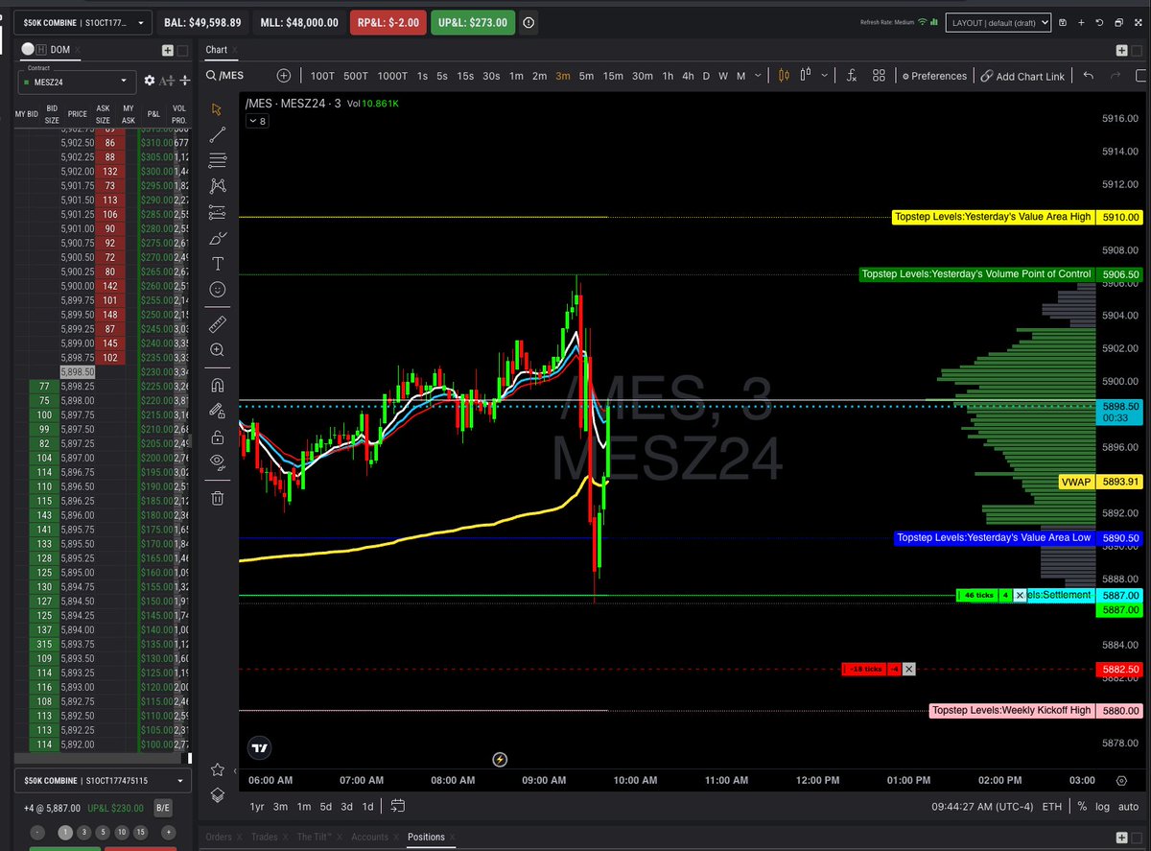Open the emoji icons tool
This screenshot has width=1151, height=851.
click(218, 289)
